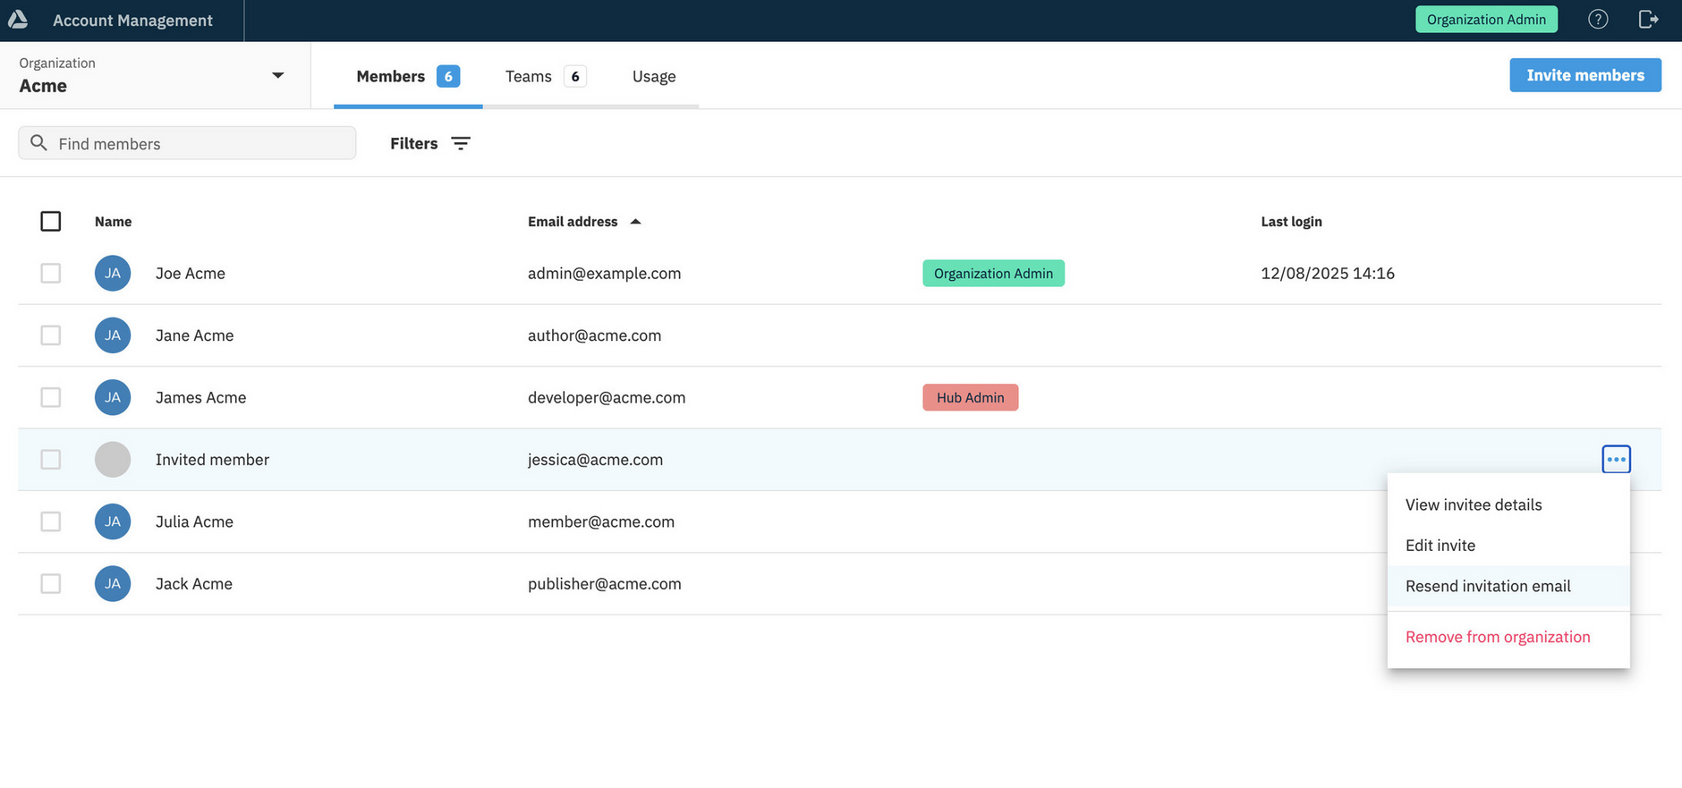The width and height of the screenshot is (1682, 788).
Task: Click the name Jane Acme
Action: point(194,335)
